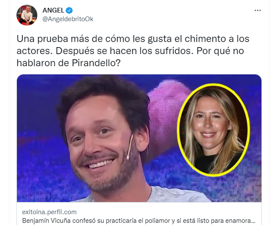This screenshot has height=225, width=271.
Task: Click the blue verified badge beside ANGEL
Action: pos(69,10)
